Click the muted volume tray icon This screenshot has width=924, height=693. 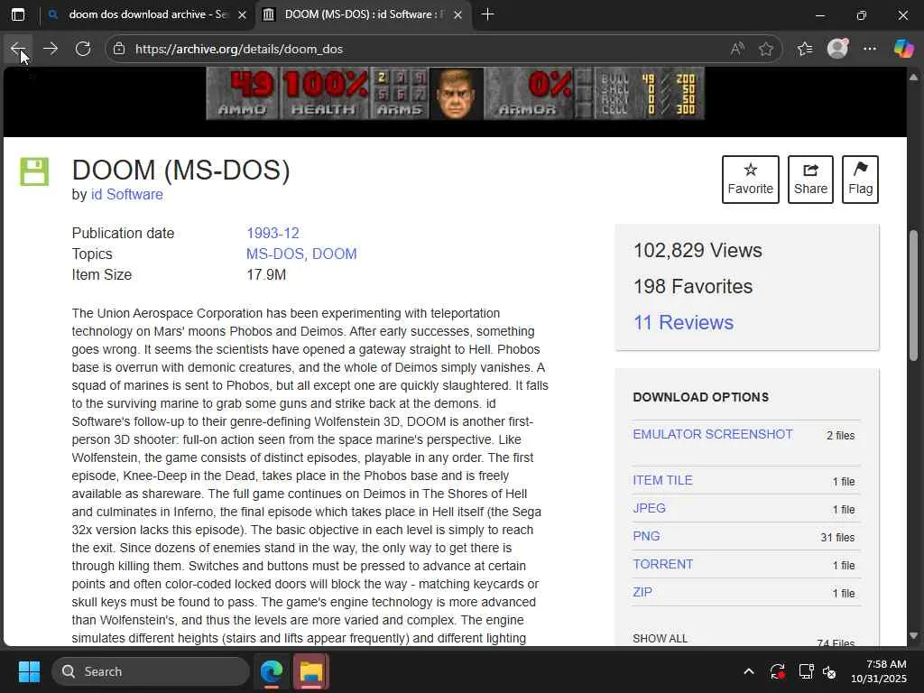pos(830,671)
